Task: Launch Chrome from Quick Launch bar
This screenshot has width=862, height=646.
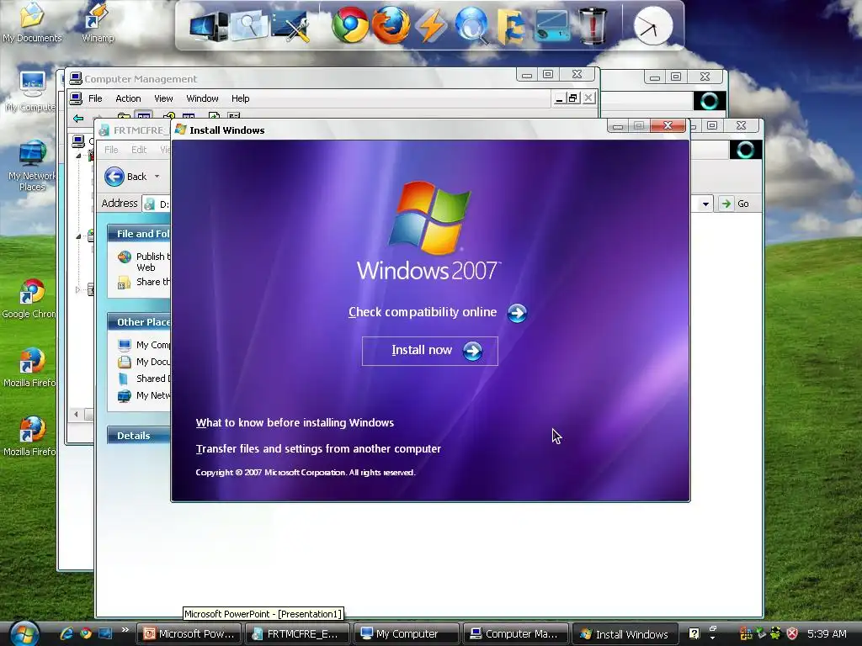Action: (86, 633)
